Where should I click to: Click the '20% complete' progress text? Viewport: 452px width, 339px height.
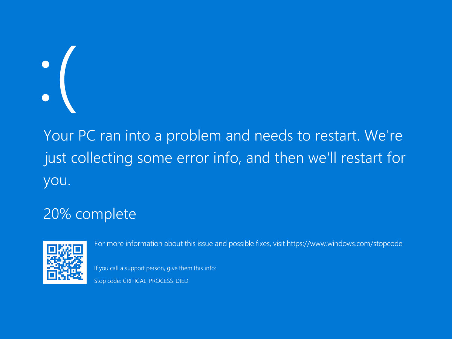click(90, 214)
